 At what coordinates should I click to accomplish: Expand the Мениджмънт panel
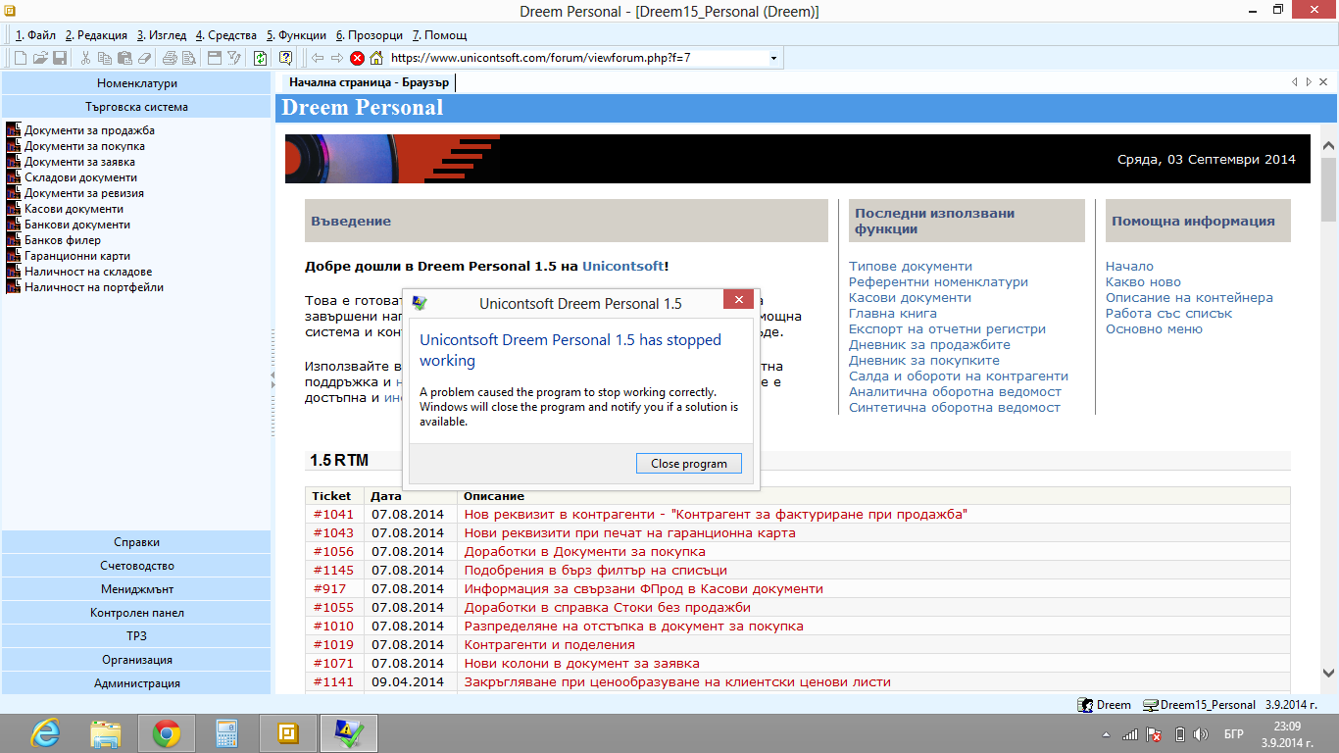pos(136,589)
